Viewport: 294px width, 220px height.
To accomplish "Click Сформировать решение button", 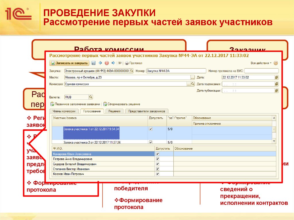I will point(123,104).
